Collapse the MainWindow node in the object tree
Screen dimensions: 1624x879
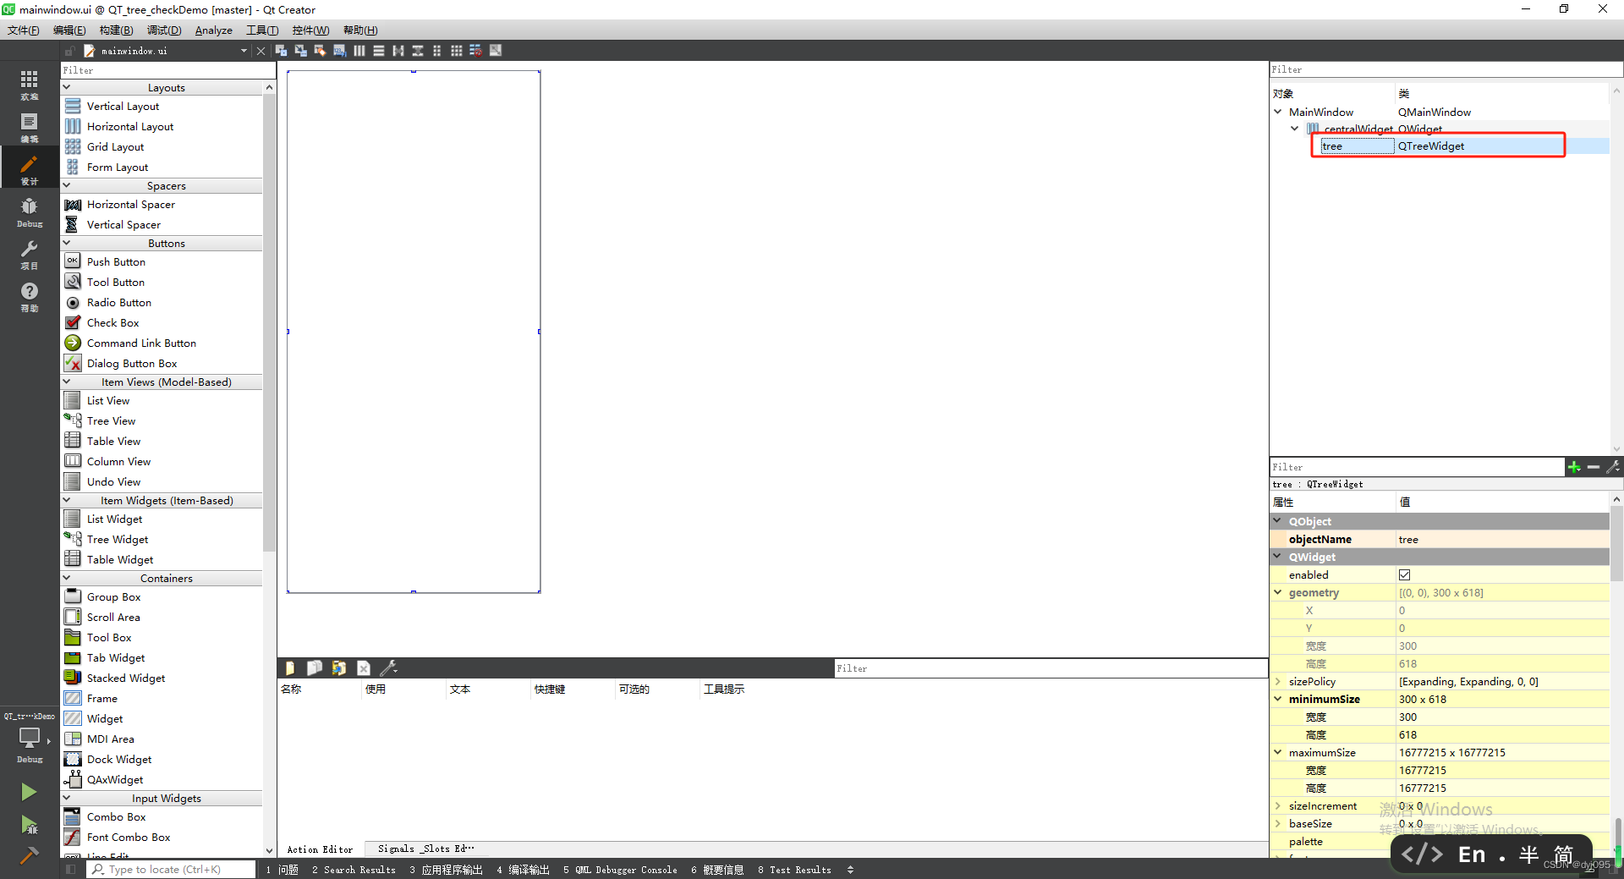coord(1278,112)
